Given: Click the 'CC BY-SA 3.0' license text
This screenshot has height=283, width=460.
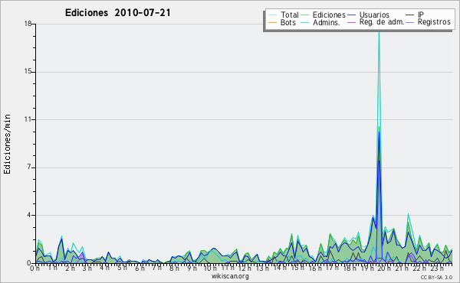Looking at the screenshot, I should (x=436, y=277).
